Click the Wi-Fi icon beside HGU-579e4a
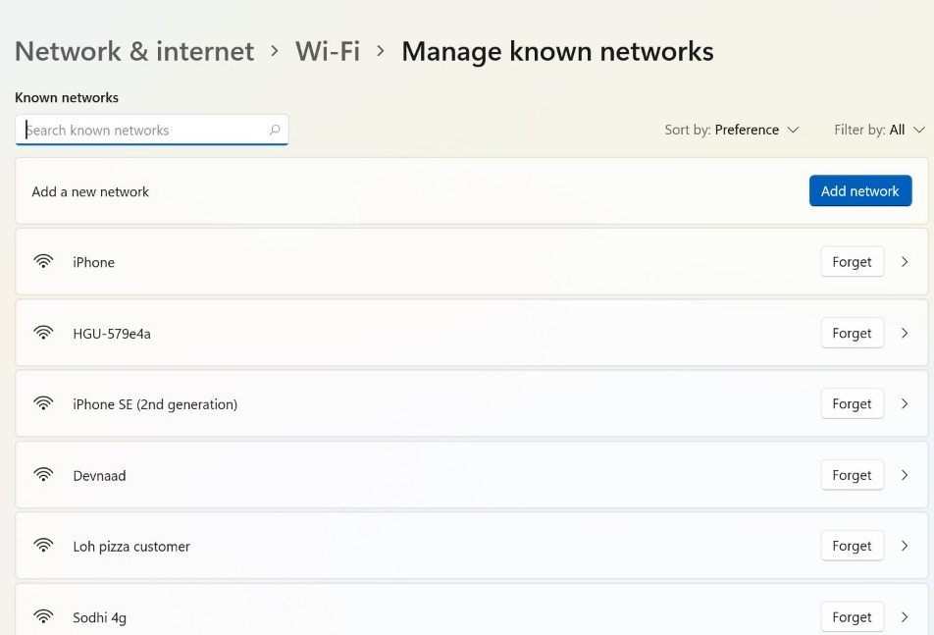This screenshot has width=934, height=635. tap(43, 333)
